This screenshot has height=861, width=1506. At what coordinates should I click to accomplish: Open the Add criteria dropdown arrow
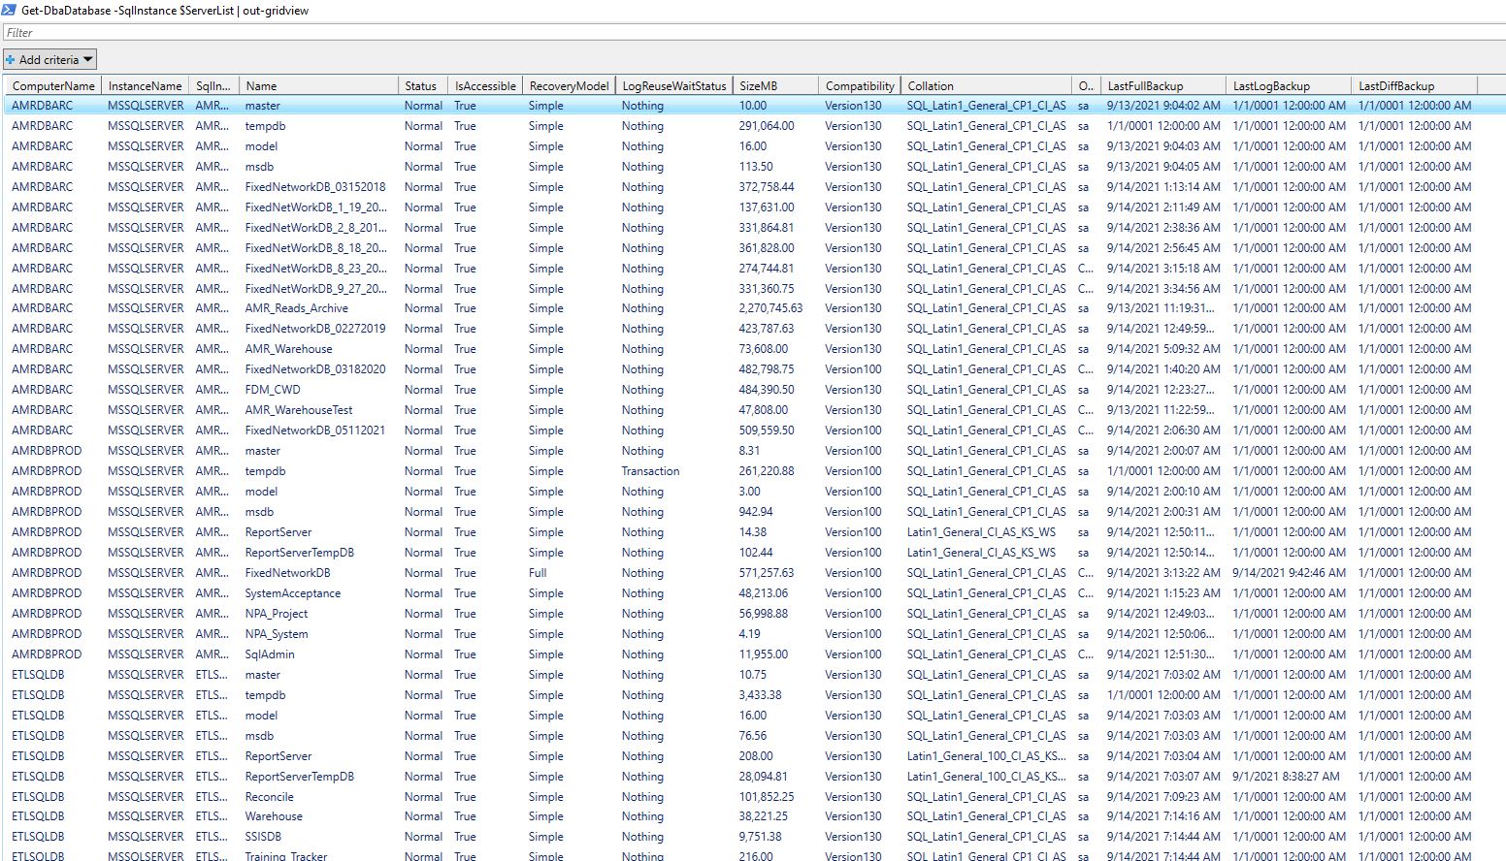coord(87,60)
